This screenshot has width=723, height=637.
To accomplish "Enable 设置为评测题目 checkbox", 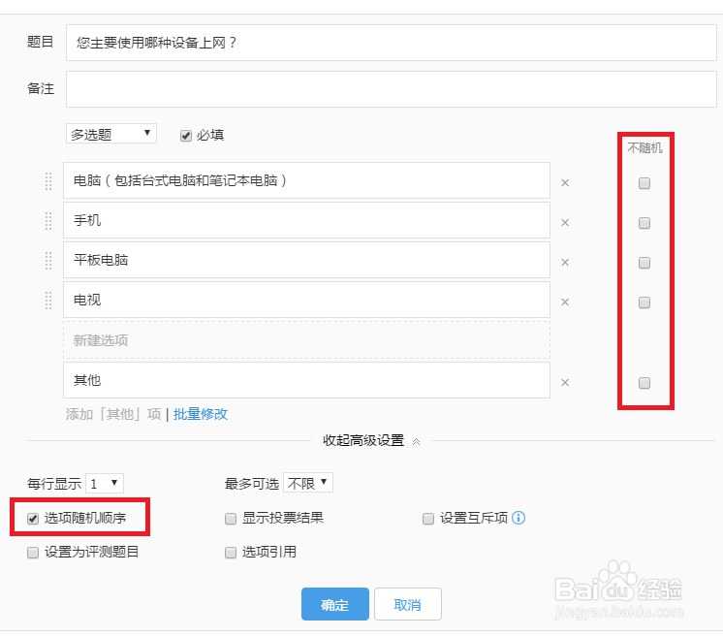I will (x=33, y=552).
